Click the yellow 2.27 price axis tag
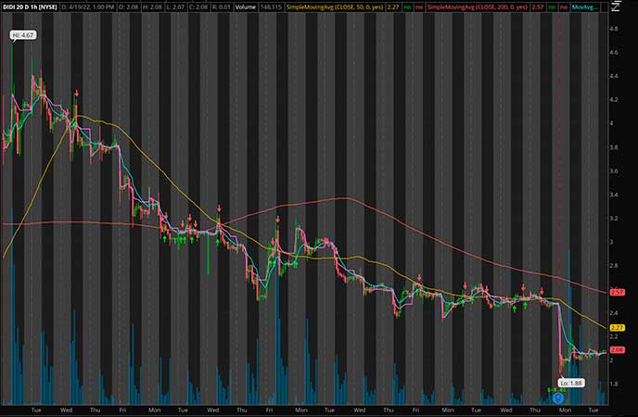 618,327
